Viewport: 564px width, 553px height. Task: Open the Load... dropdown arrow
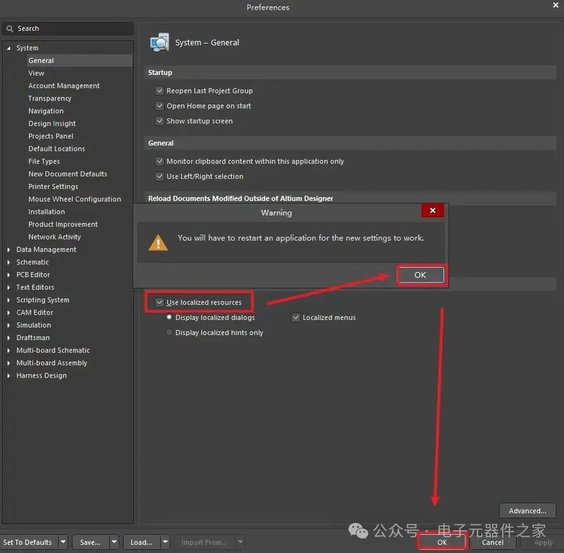[x=165, y=542]
